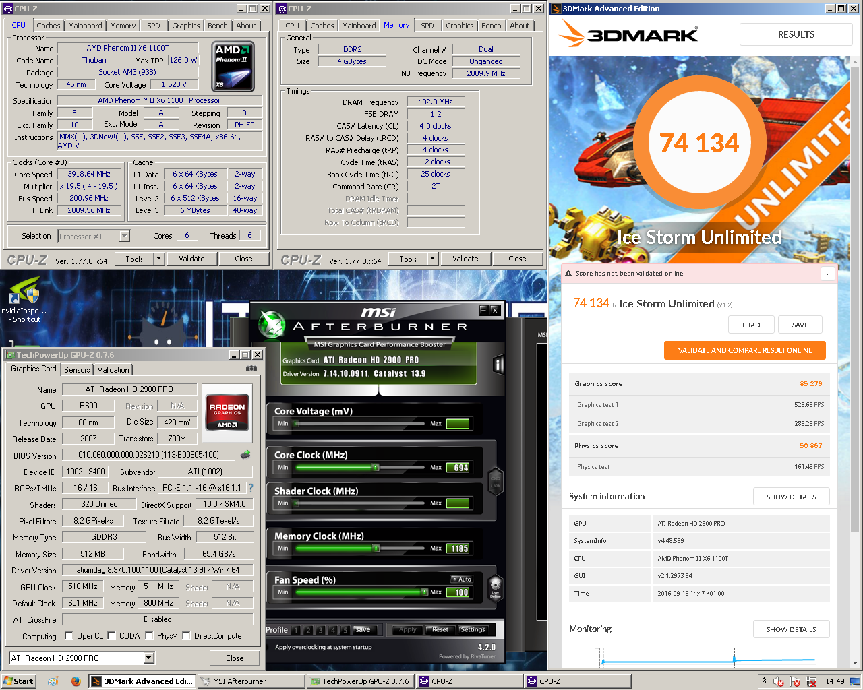The width and height of the screenshot is (863, 690).
Task: Open Tools dropdown arrow in CPU tab CPU-Z window
Action: [x=159, y=259]
